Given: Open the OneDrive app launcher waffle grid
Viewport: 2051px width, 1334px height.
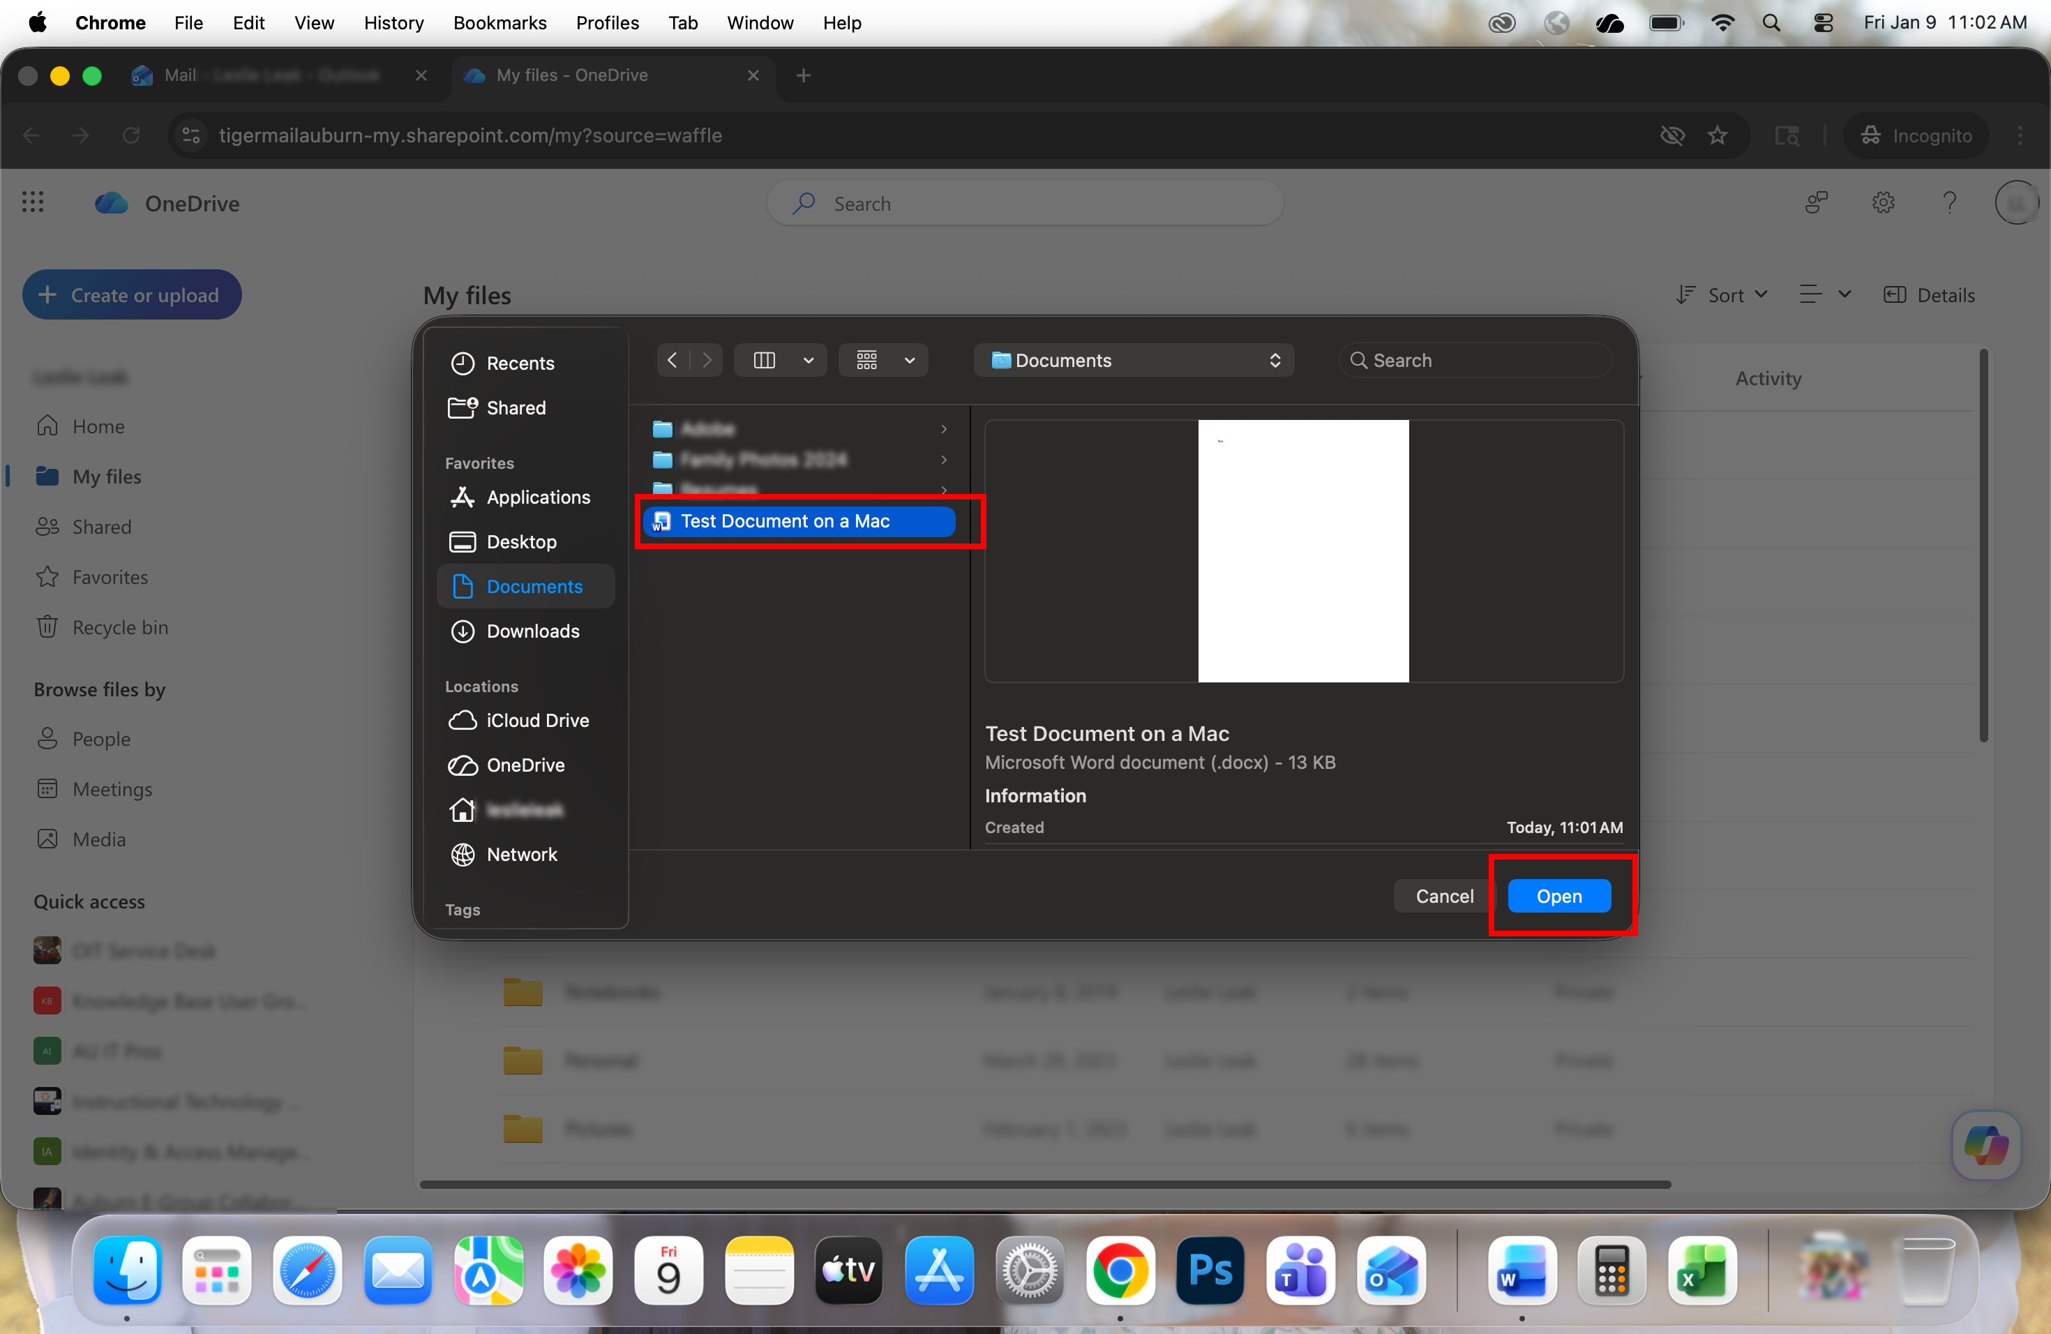Looking at the screenshot, I should (x=33, y=202).
